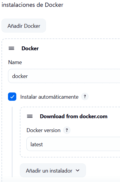Click the Download from docker.com drag handle
This screenshot has height=182, width=120.
click(x=30, y=116)
